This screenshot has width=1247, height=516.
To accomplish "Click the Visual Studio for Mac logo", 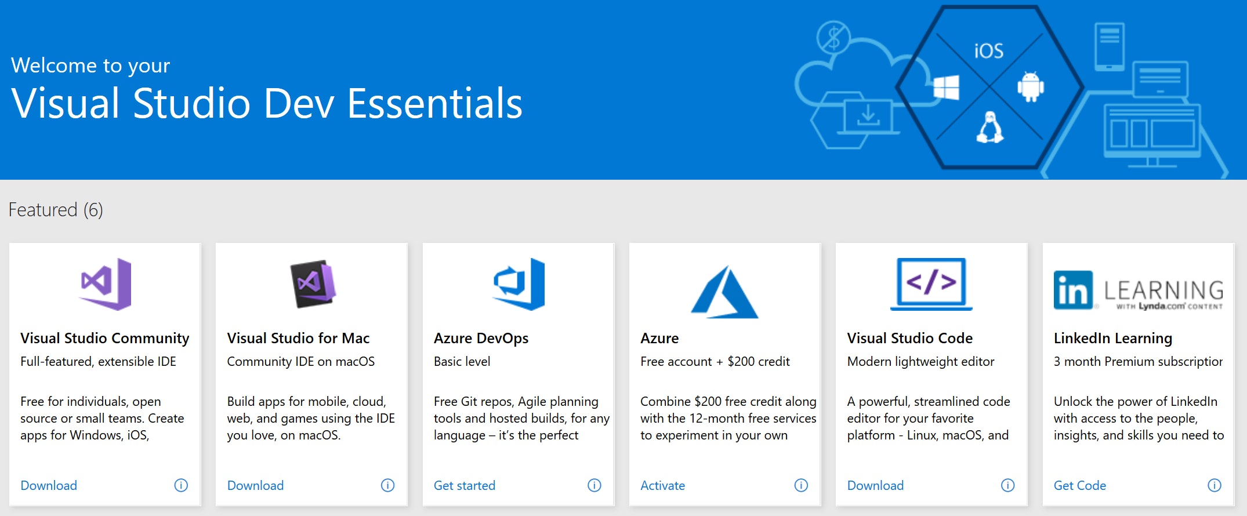I will (313, 284).
